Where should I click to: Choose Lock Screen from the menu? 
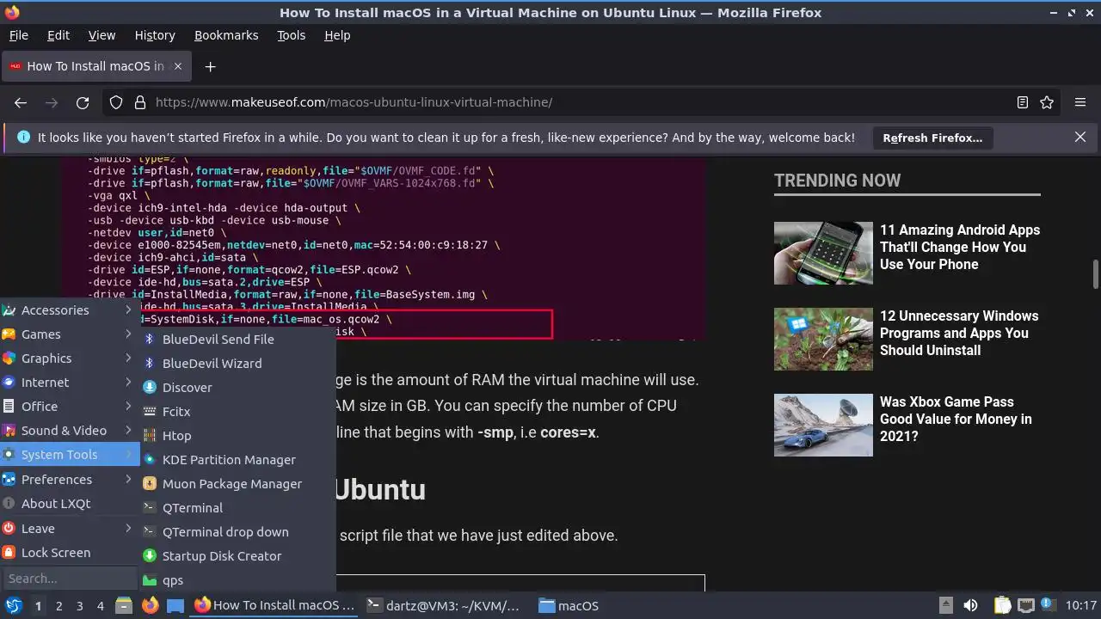point(70,553)
